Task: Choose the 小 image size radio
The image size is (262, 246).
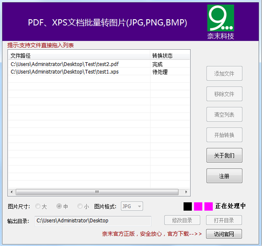Action: (83, 206)
